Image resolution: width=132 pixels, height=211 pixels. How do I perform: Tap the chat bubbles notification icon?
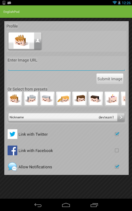coord(12,167)
